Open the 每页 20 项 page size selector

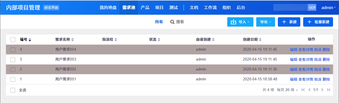(288, 90)
